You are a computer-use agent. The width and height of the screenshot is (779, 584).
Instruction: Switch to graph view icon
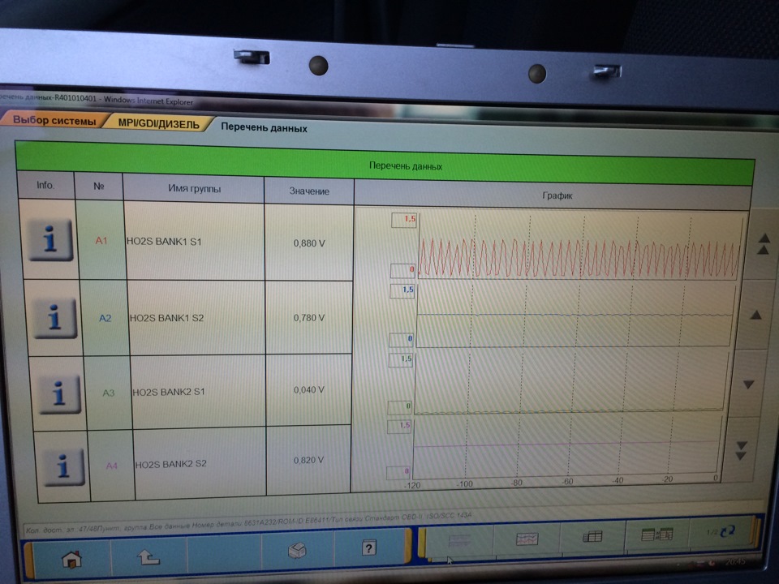[528, 537]
